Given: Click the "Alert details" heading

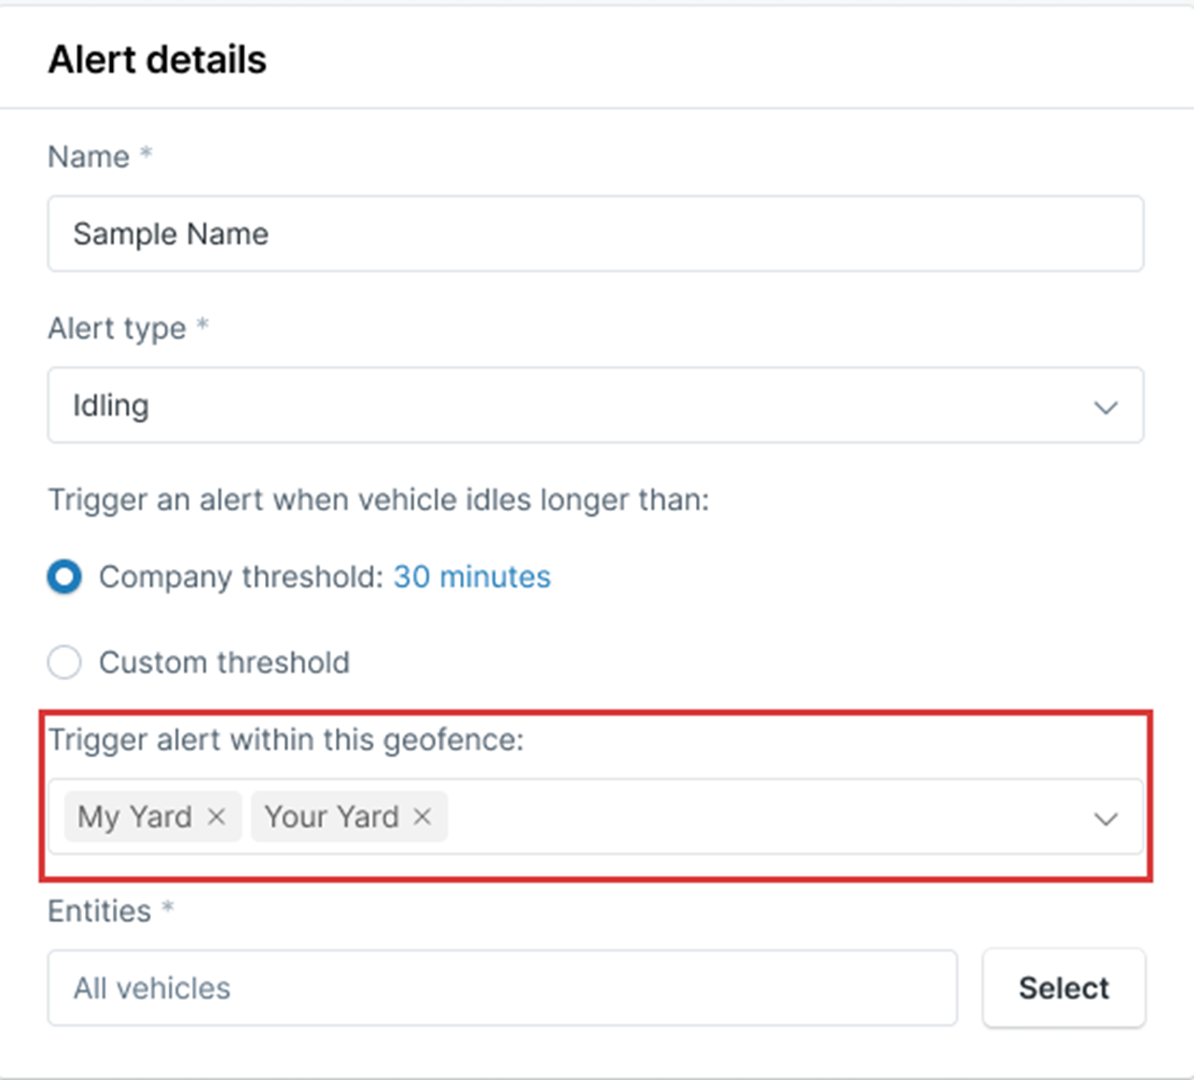Looking at the screenshot, I should (x=157, y=58).
